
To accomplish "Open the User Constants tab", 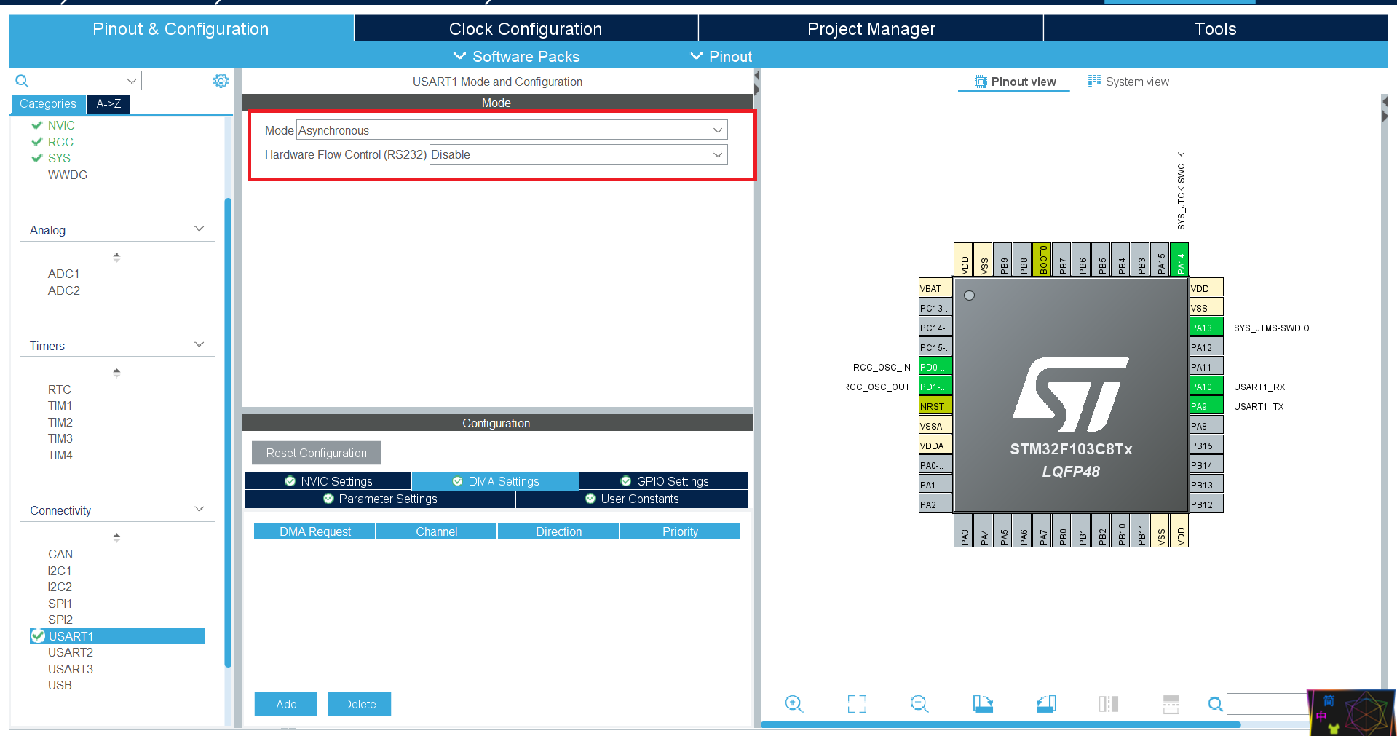I will (x=632, y=499).
